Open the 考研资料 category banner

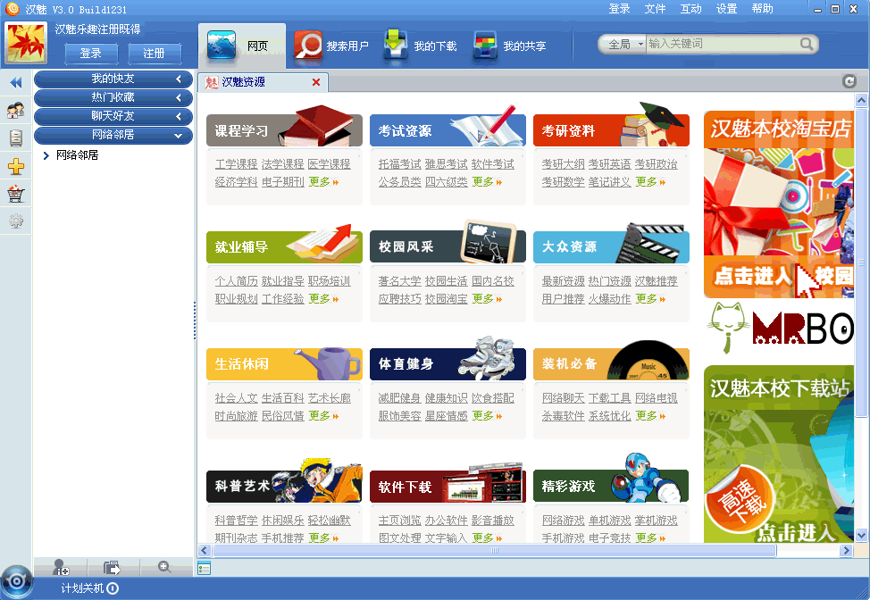point(611,129)
